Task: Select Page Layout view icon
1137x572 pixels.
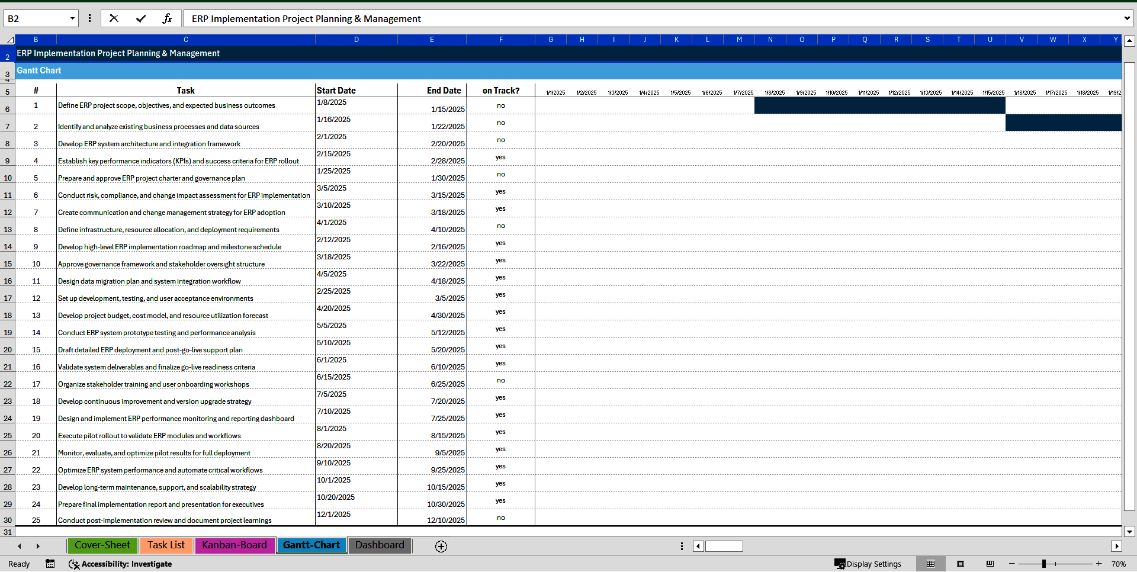Action: tap(961, 564)
